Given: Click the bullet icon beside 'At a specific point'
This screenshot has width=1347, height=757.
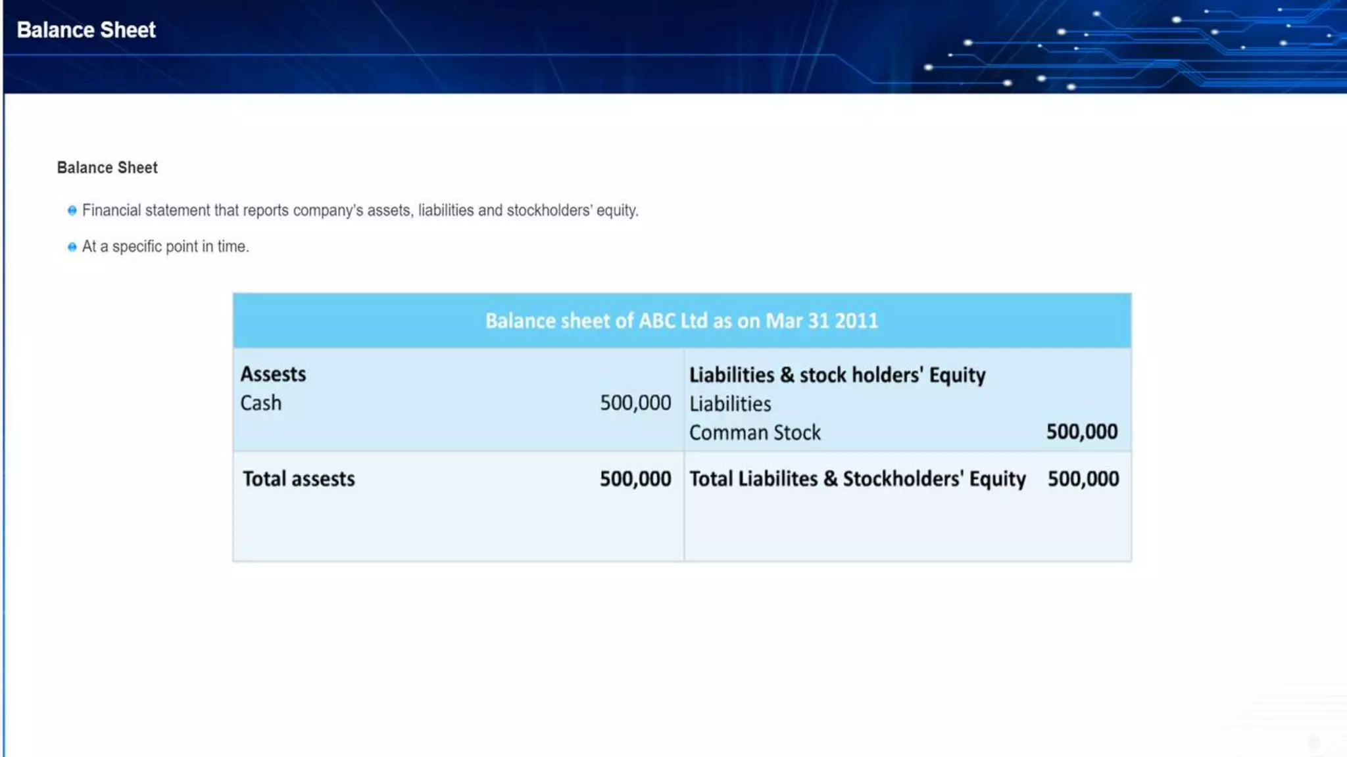Looking at the screenshot, I should [72, 247].
